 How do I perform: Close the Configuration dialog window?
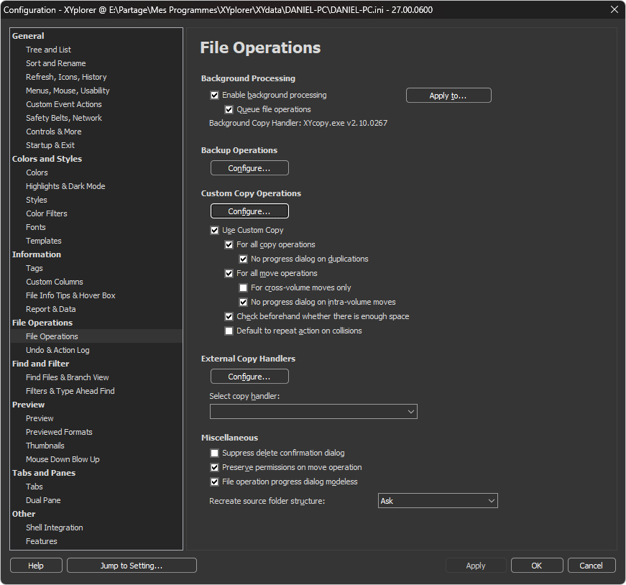(614, 10)
